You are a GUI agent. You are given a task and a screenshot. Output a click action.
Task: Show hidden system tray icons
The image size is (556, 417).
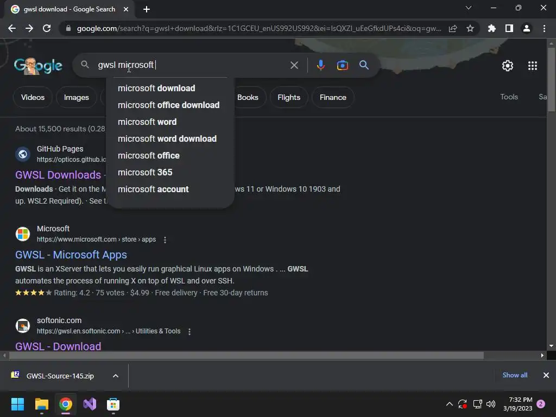coord(449,404)
